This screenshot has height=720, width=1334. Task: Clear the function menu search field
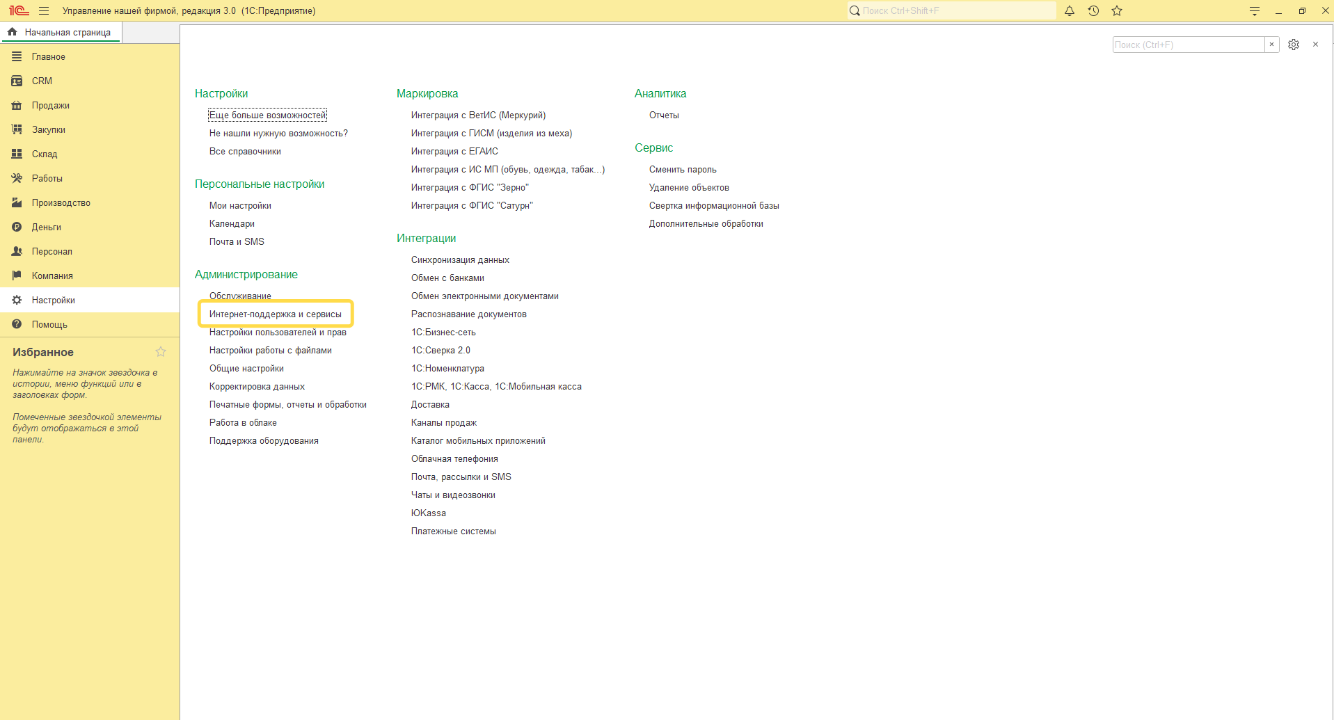pyautogui.click(x=1271, y=45)
